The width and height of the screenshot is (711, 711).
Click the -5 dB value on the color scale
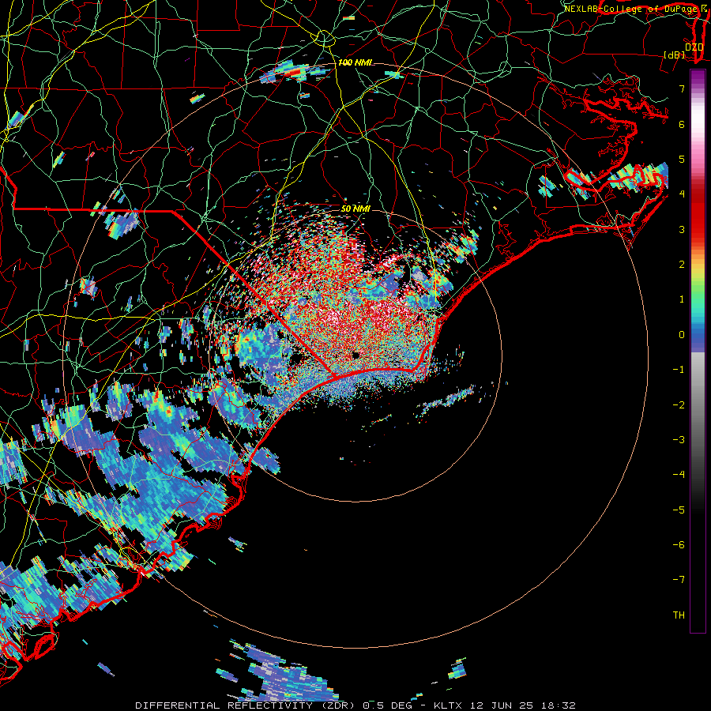(679, 510)
